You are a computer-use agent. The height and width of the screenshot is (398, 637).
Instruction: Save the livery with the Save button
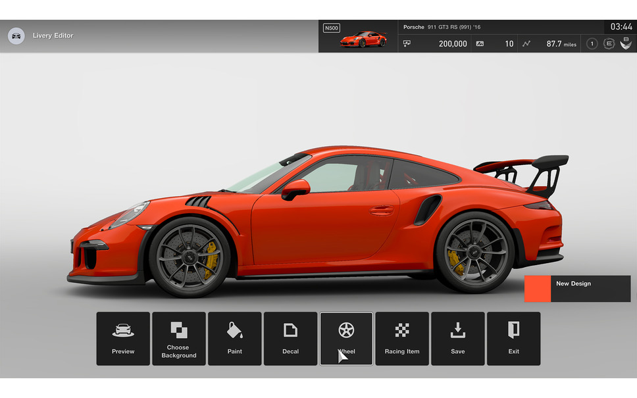coord(458,339)
